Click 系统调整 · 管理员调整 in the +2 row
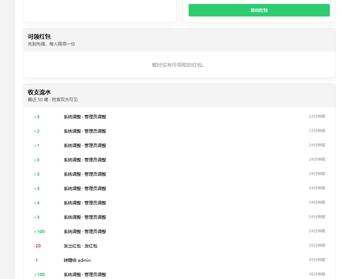The width and height of the screenshot is (341, 279). (85, 131)
